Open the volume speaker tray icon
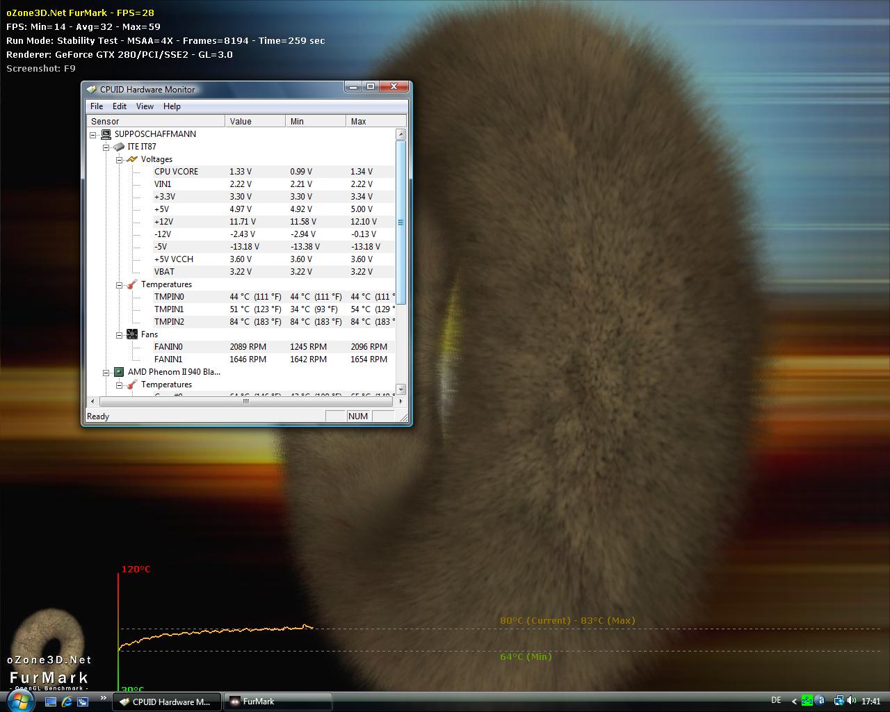890x712 pixels. tap(851, 701)
